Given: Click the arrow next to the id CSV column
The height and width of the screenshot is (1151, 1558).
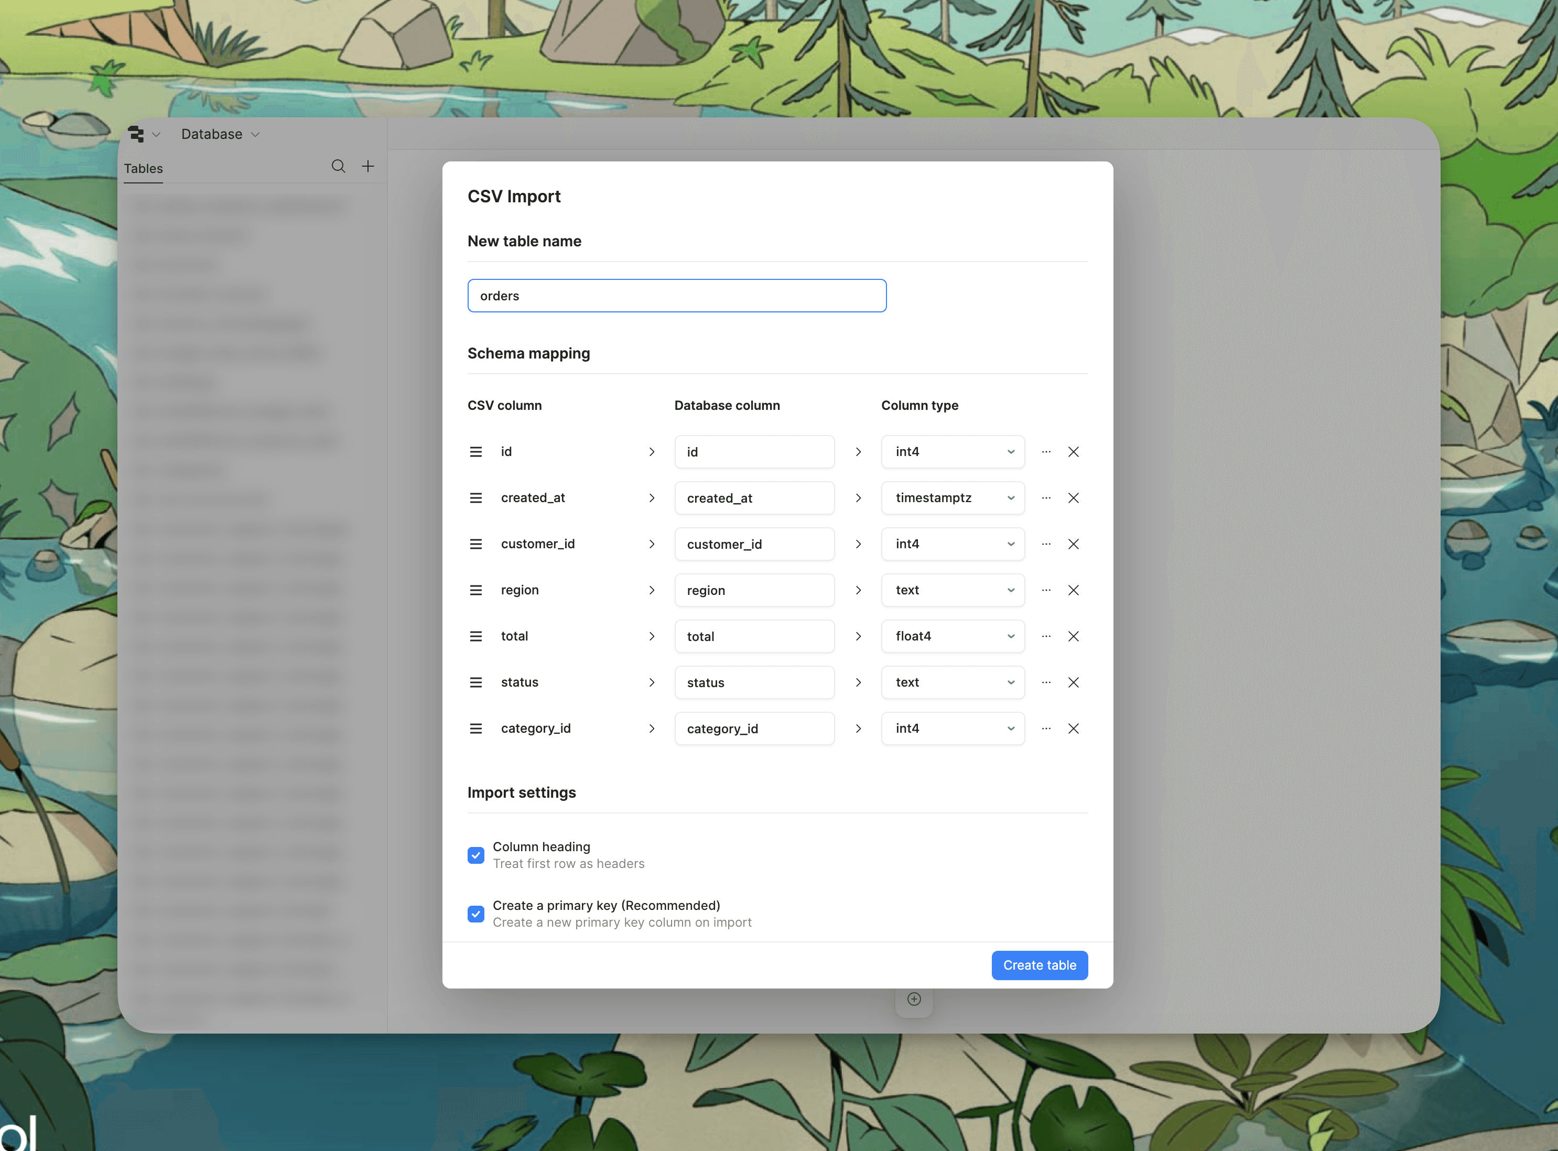Looking at the screenshot, I should pyautogui.click(x=652, y=451).
